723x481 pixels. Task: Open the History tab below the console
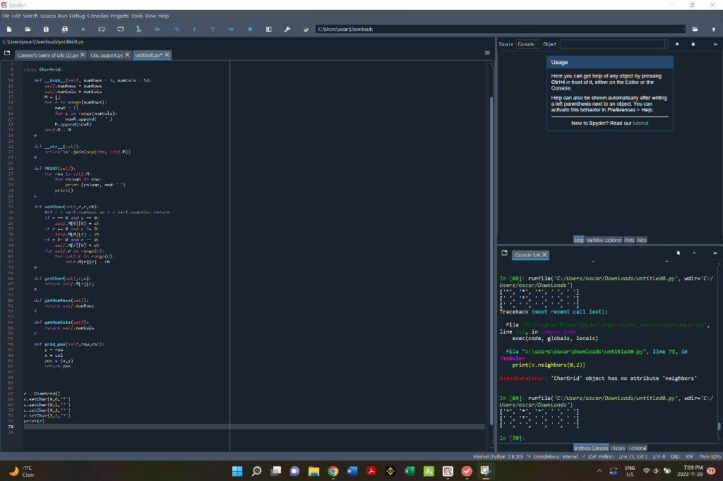coord(619,448)
